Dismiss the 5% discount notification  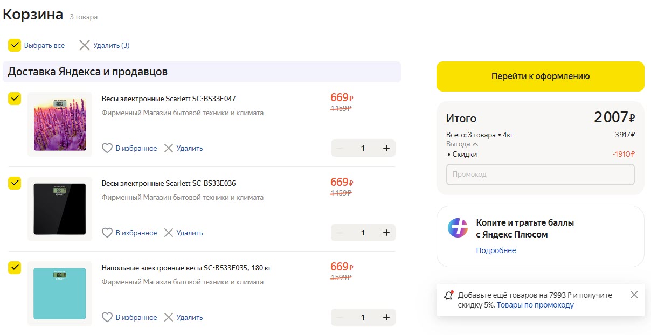(x=634, y=295)
